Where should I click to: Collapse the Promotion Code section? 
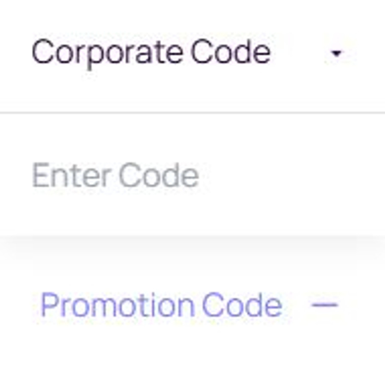tap(325, 305)
